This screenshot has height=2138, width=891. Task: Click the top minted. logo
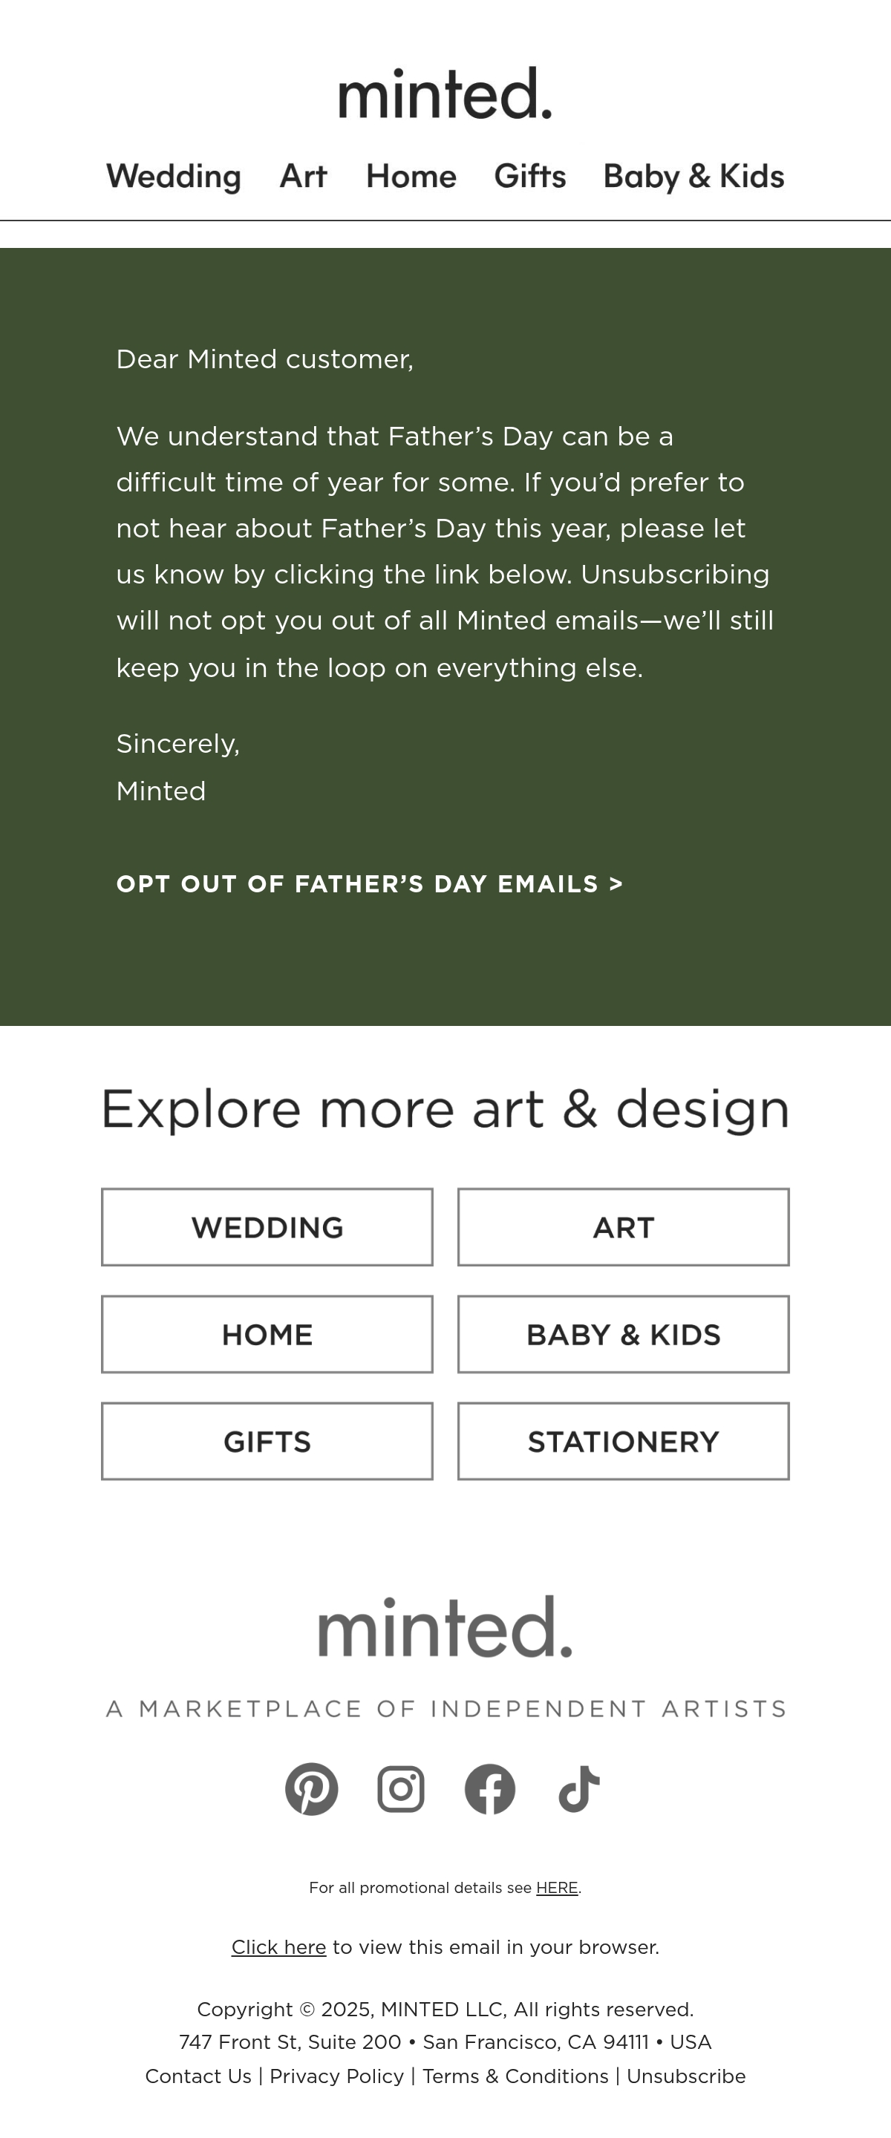(445, 93)
